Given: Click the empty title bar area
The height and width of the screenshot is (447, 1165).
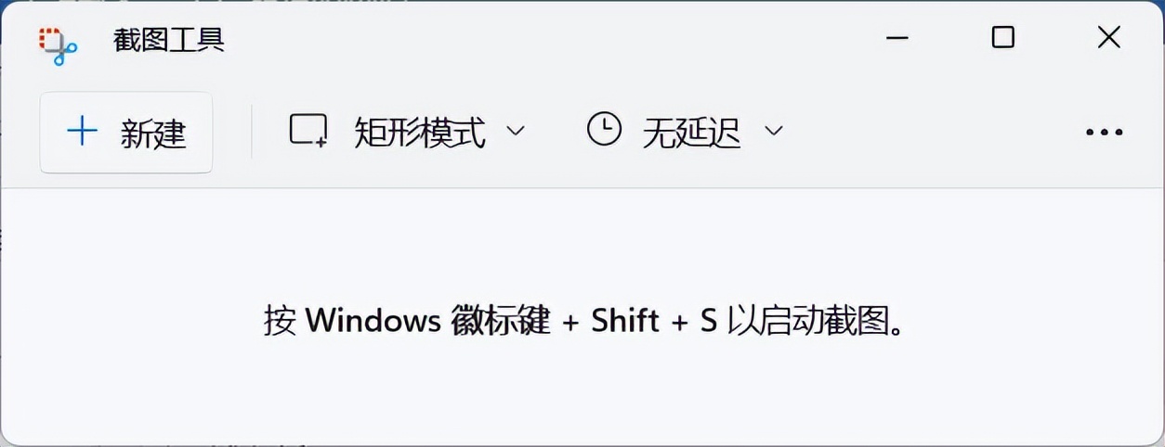Looking at the screenshot, I should tap(557, 39).
